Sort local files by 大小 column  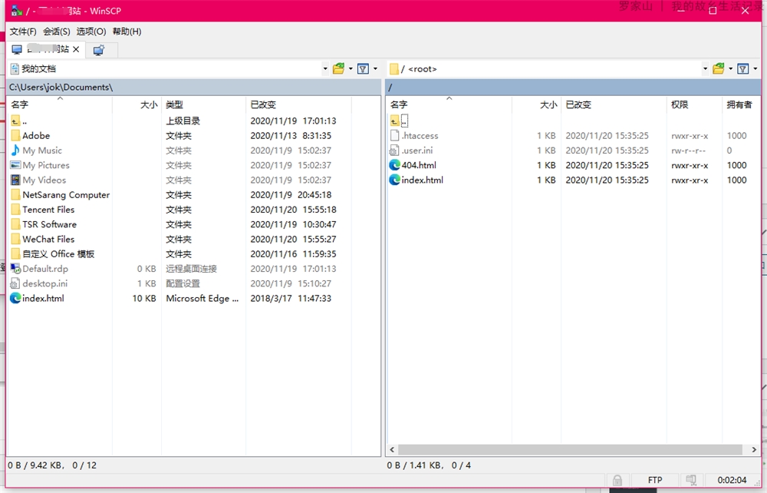click(x=137, y=104)
